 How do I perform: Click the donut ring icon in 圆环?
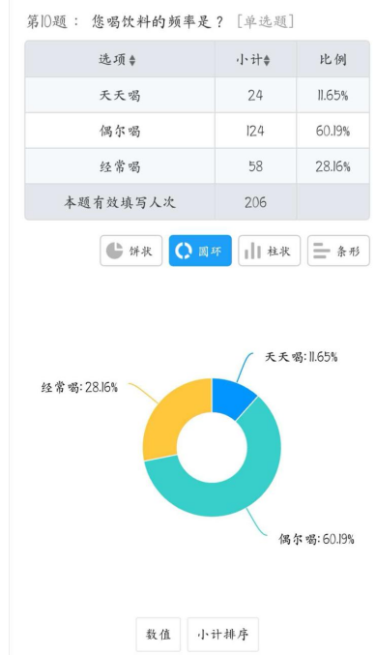183,251
